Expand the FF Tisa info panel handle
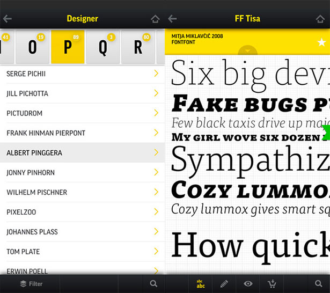Screen dimensions: 330x293 click(x=248, y=50)
